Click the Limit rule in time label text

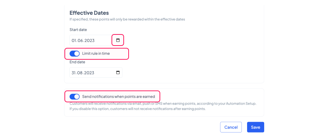pos(96,53)
